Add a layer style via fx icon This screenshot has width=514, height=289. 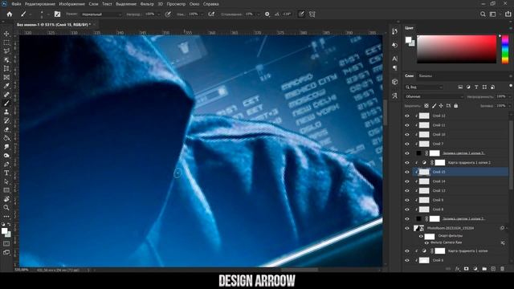coord(457,269)
